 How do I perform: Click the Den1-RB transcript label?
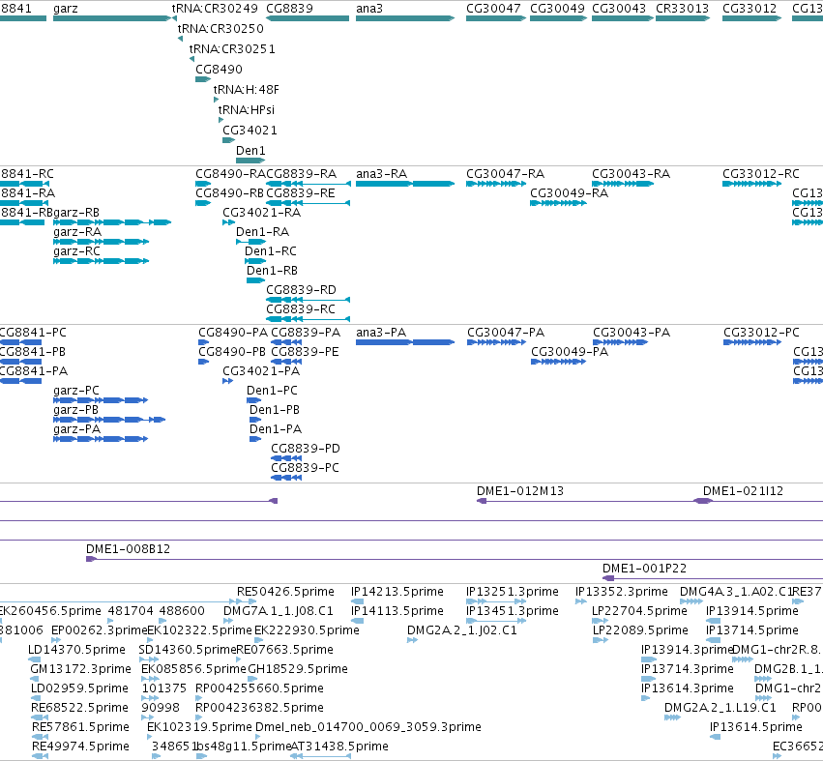pos(272,271)
